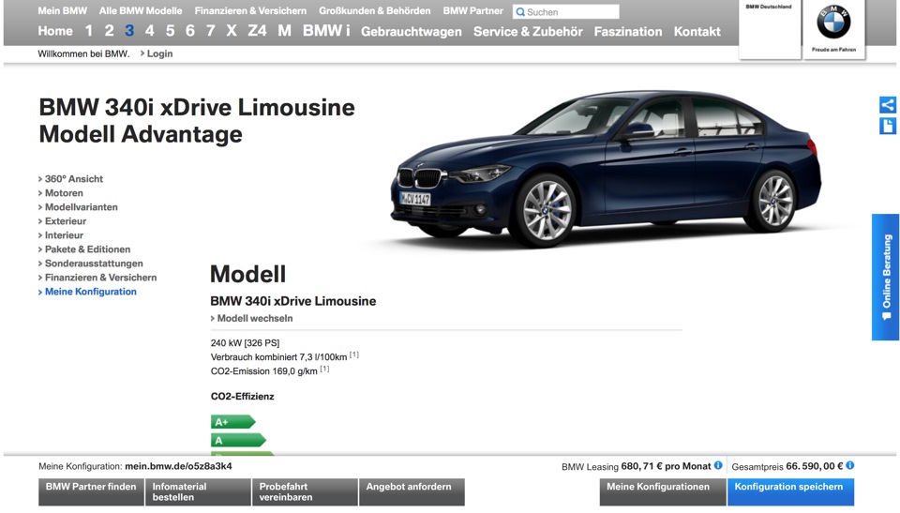
Task: Click the BMW roundel logo
Action: point(833,23)
